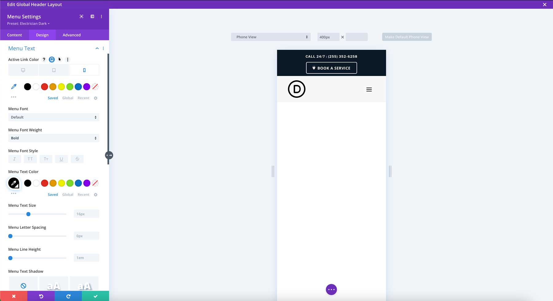Screen dimensions: 553x301
Task: Apply the Underline menu font style
Action: [x=61, y=159]
